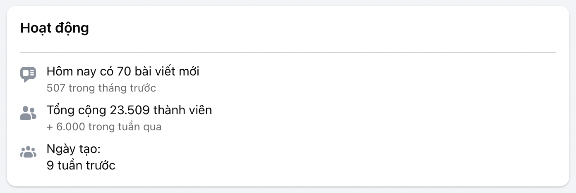
Task: Click the words "Tổng cộng"
Action: [77, 110]
